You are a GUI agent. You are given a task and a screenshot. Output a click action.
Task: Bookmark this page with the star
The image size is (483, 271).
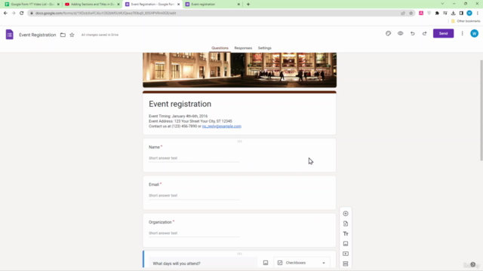pos(411,14)
